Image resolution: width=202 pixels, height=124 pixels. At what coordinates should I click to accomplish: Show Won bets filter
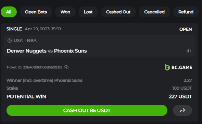coord(65,12)
